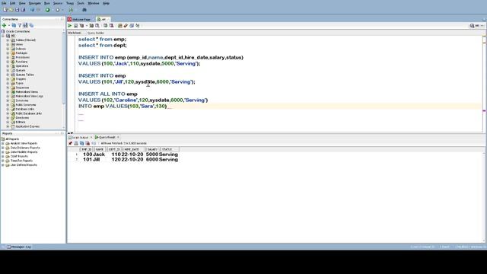
Task: Switch to the Query Result tab
Action: click(x=107, y=137)
